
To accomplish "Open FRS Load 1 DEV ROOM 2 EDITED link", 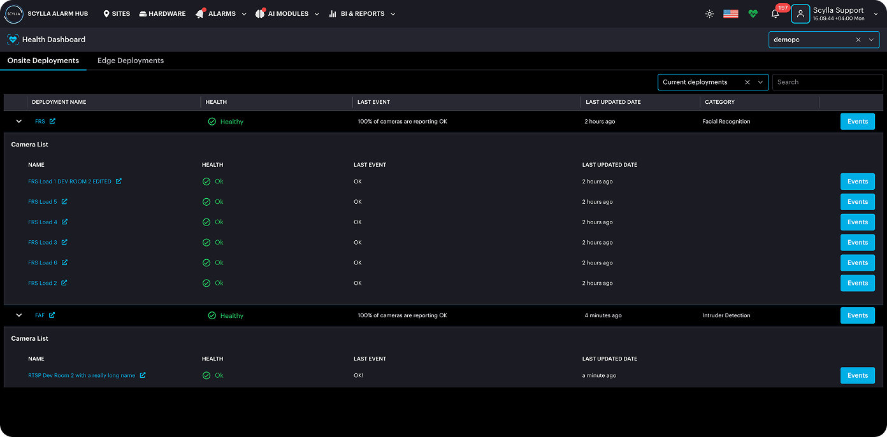I will (x=69, y=182).
